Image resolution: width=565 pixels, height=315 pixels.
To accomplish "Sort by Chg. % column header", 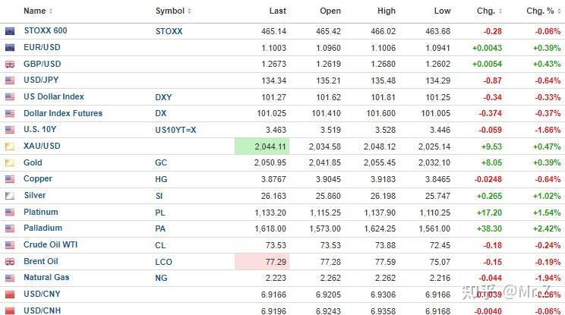I will click(x=540, y=11).
